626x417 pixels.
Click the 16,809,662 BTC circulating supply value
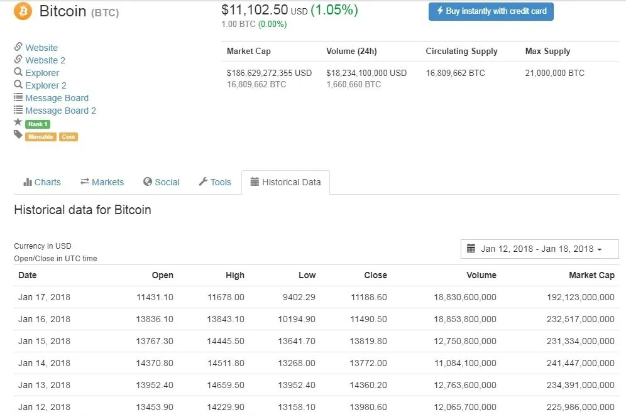coord(455,73)
